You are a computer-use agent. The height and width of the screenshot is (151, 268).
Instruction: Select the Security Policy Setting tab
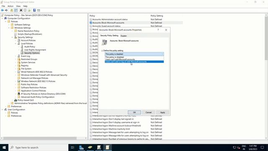(109, 35)
